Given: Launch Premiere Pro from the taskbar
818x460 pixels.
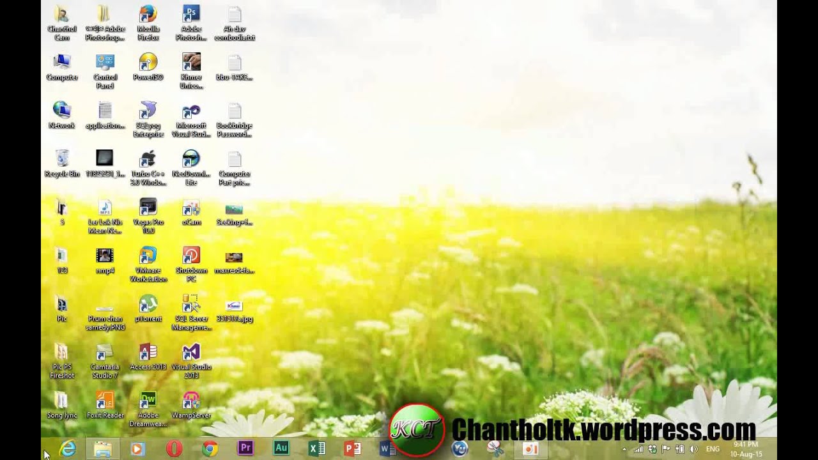Looking at the screenshot, I should click(x=245, y=448).
